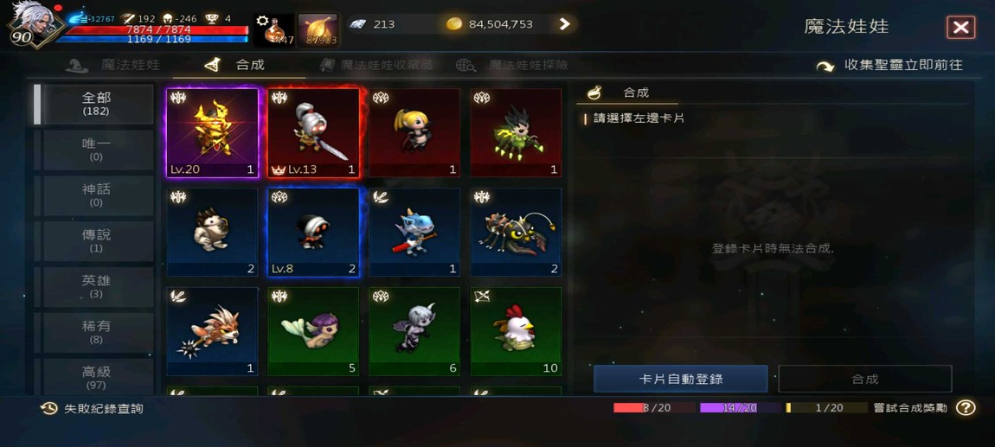Open 失敗紀錄查詢 failure records
The width and height of the screenshot is (995, 447).
point(92,409)
